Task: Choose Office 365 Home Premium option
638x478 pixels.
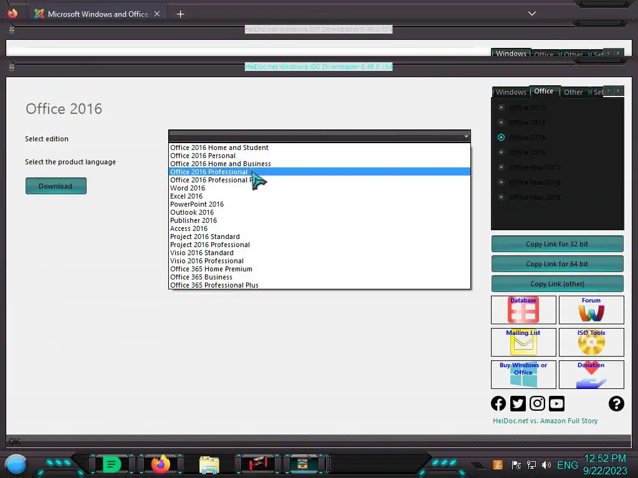Action: pyautogui.click(x=320, y=269)
